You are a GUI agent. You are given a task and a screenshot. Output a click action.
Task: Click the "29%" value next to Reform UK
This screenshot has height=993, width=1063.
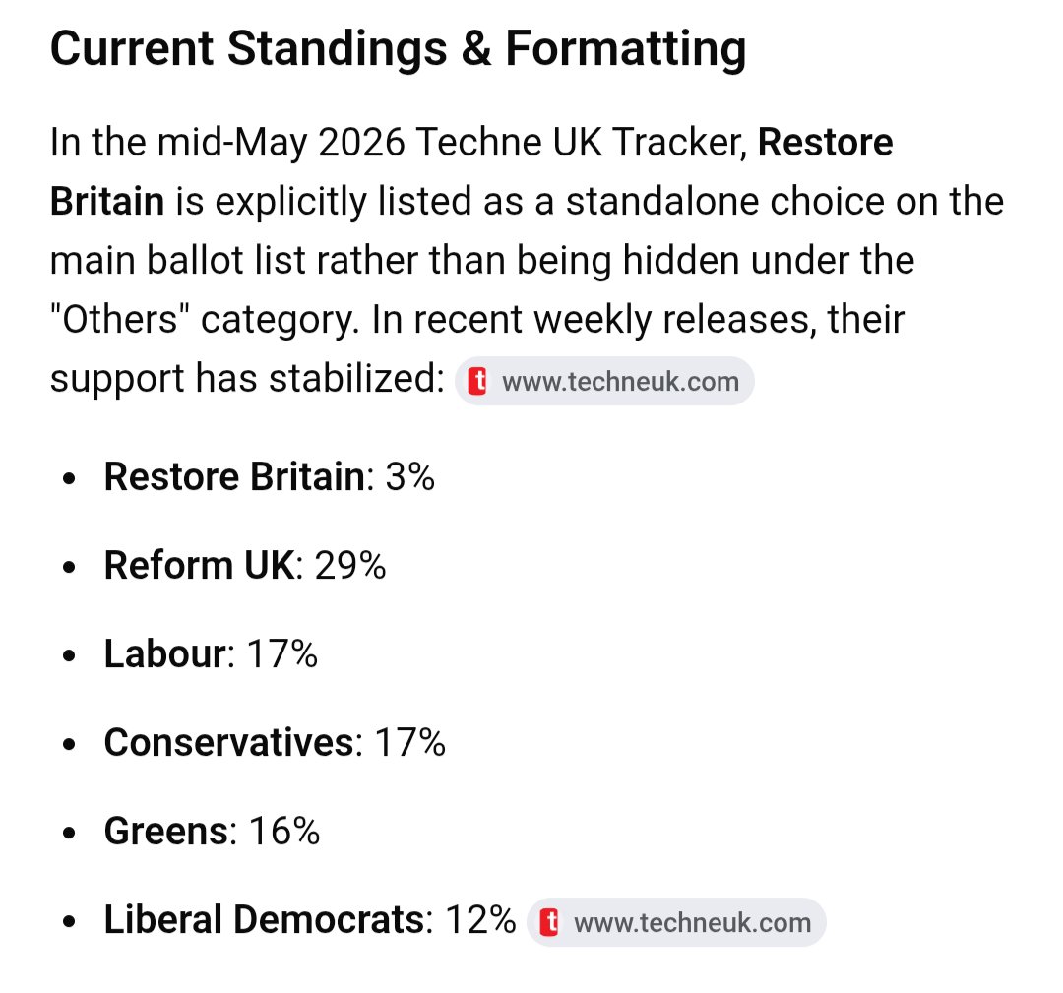(x=350, y=565)
